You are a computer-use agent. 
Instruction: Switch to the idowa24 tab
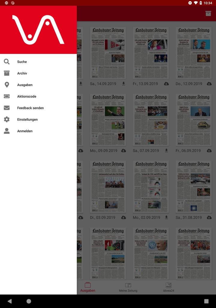pyautogui.click(x=169, y=287)
